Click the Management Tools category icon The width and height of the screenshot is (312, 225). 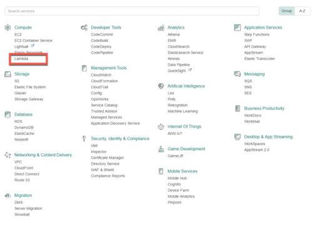click(84, 68)
